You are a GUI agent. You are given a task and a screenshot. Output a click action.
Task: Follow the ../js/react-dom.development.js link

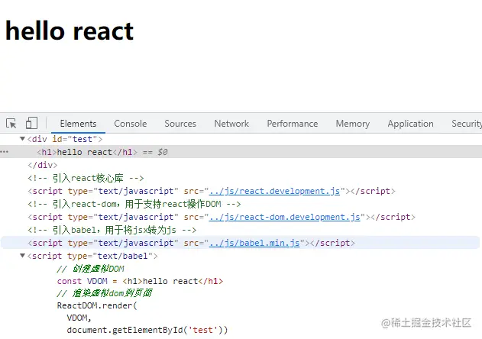[x=284, y=217]
